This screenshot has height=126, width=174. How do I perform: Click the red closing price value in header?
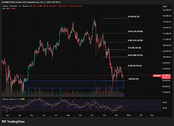[x=64, y=6]
